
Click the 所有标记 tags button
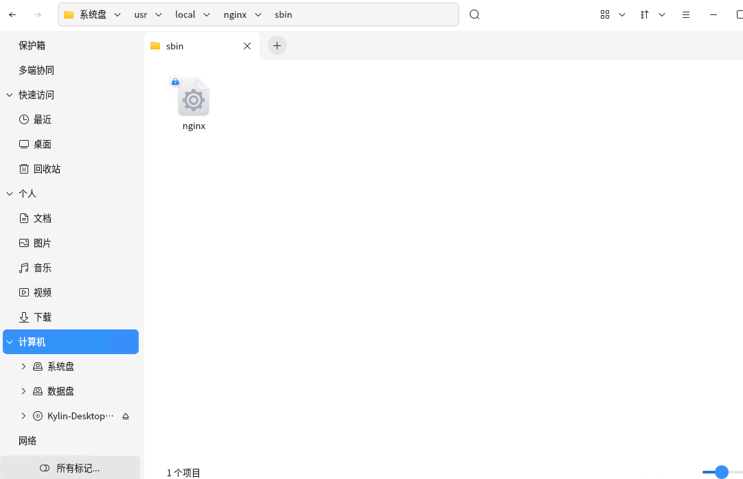coord(70,467)
